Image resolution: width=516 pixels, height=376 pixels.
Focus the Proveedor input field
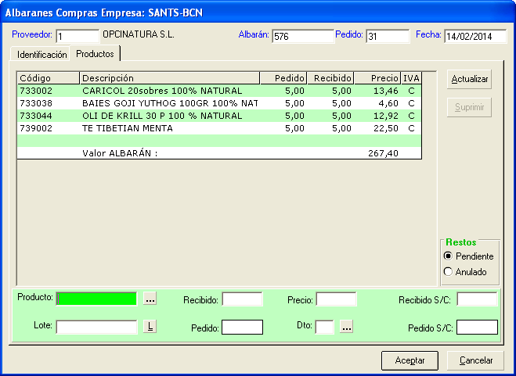pos(78,36)
